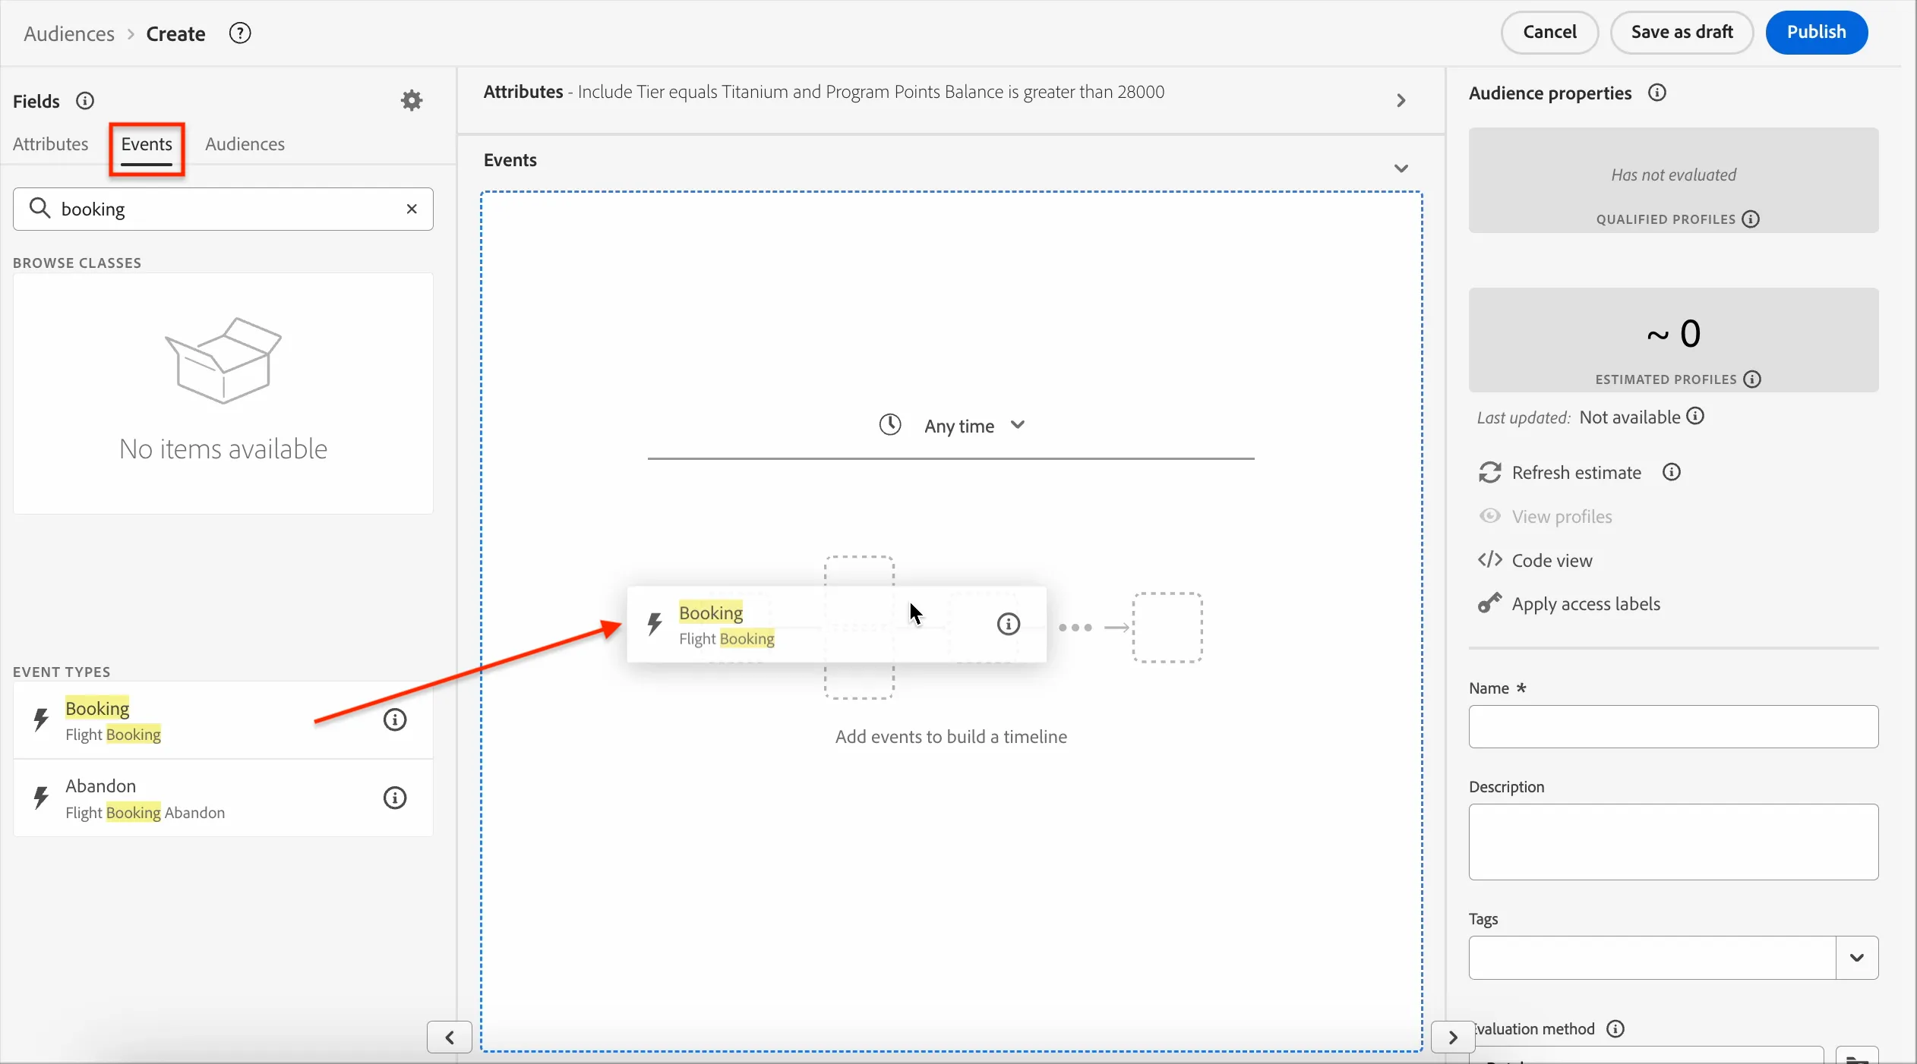Open the Fields settings gear icon
This screenshot has height=1064, width=1917.
pyautogui.click(x=412, y=100)
